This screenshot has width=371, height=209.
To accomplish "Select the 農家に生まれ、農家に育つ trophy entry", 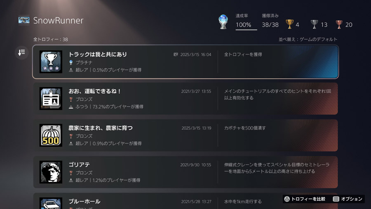I will [x=185, y=135].
